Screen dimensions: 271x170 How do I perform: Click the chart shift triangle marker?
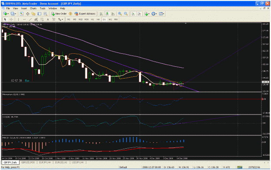pos(186,23)
